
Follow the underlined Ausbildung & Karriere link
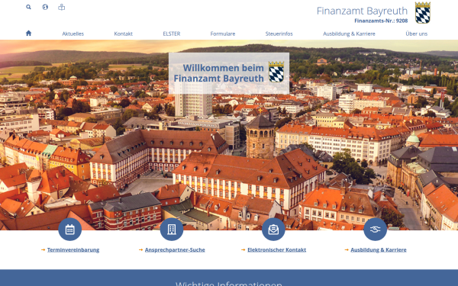[379, 250]
